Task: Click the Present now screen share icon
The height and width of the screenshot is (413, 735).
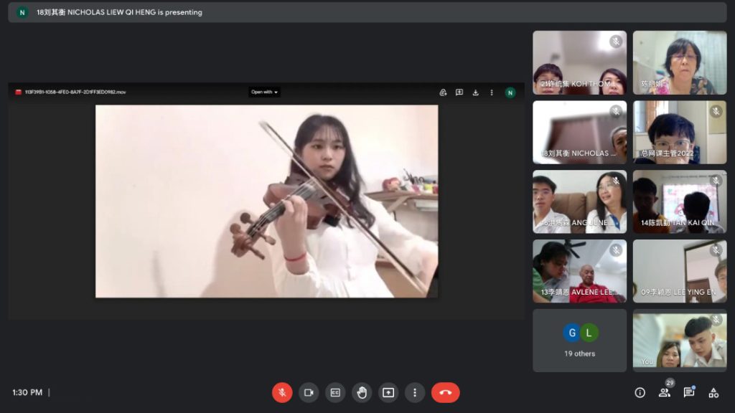Action: coord(388,392)
